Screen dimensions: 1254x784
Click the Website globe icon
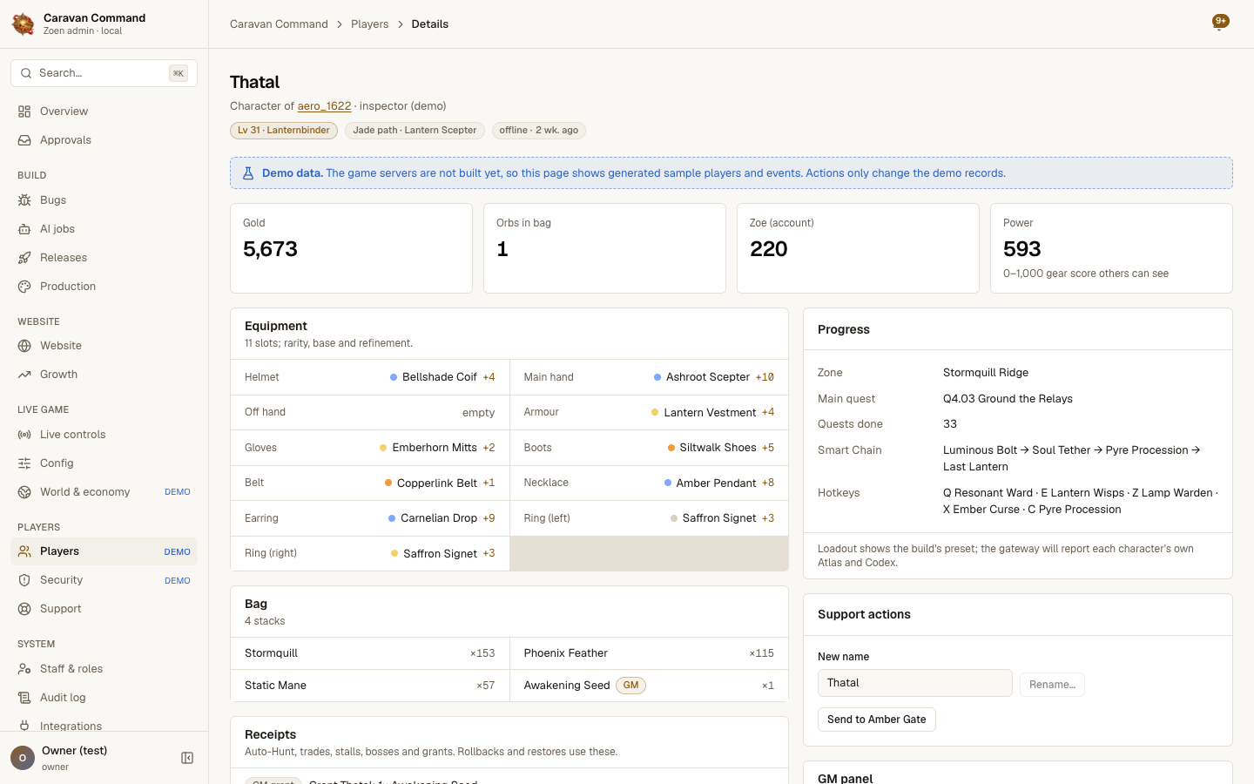(24, 346)
